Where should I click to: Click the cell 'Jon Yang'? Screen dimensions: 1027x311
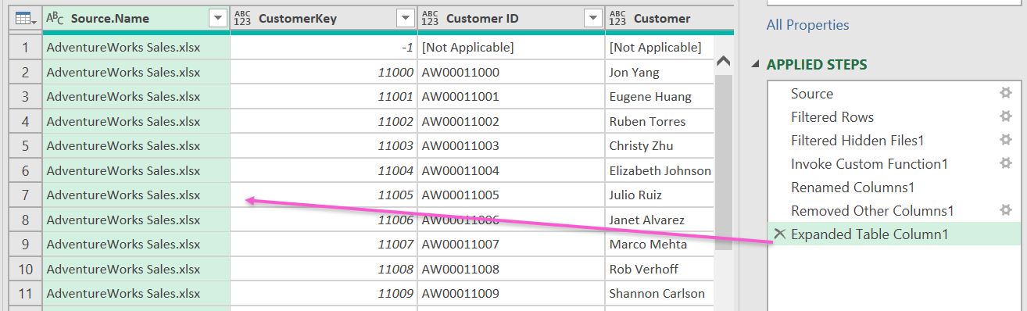(x=659, y=73)
